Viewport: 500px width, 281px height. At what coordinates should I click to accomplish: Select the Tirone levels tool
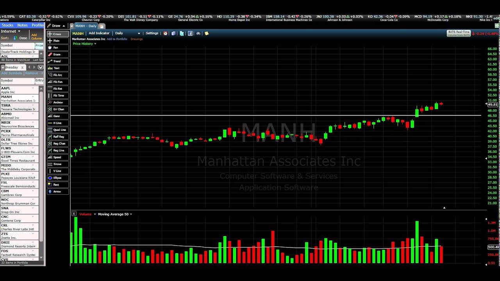pos(58,164)
